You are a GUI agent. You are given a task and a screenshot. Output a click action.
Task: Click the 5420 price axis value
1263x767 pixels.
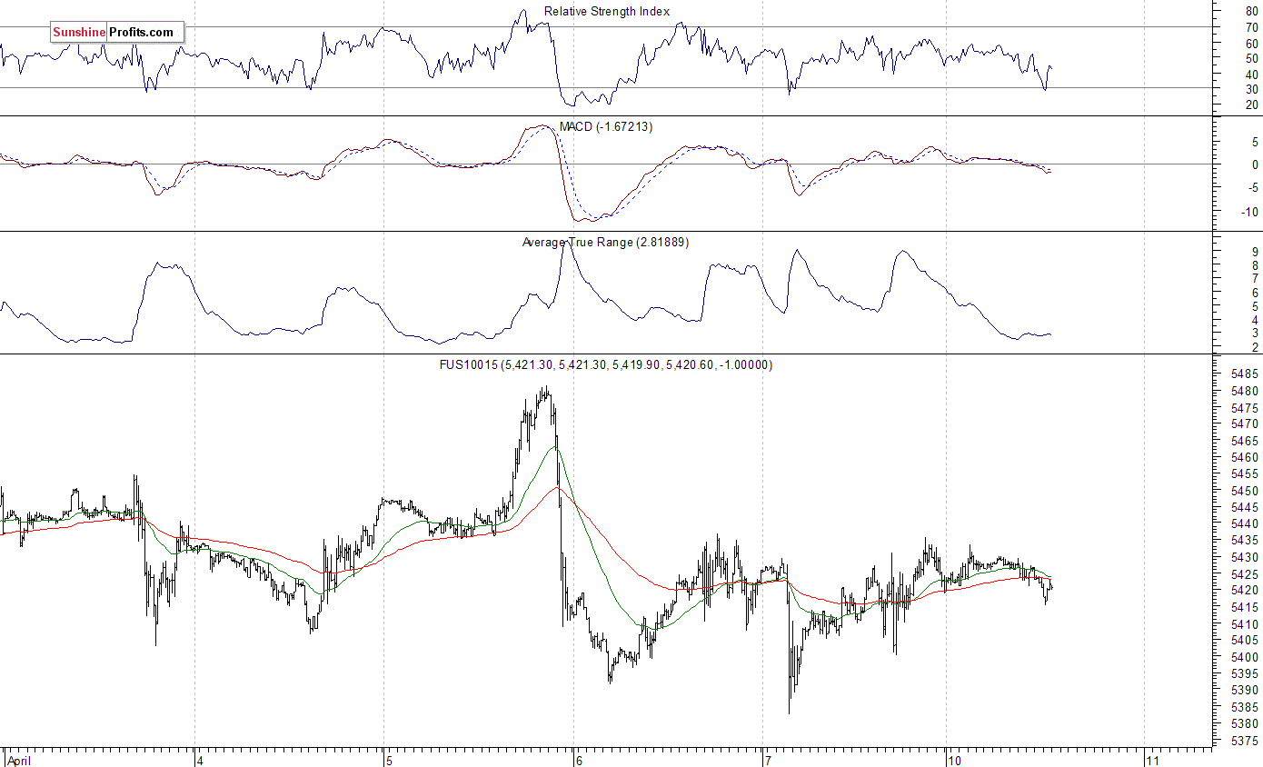(x=1244, y=591)
